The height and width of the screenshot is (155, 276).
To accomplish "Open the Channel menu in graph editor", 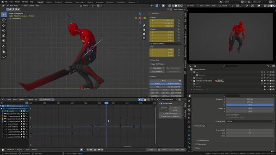I will [x=30, y=99].
